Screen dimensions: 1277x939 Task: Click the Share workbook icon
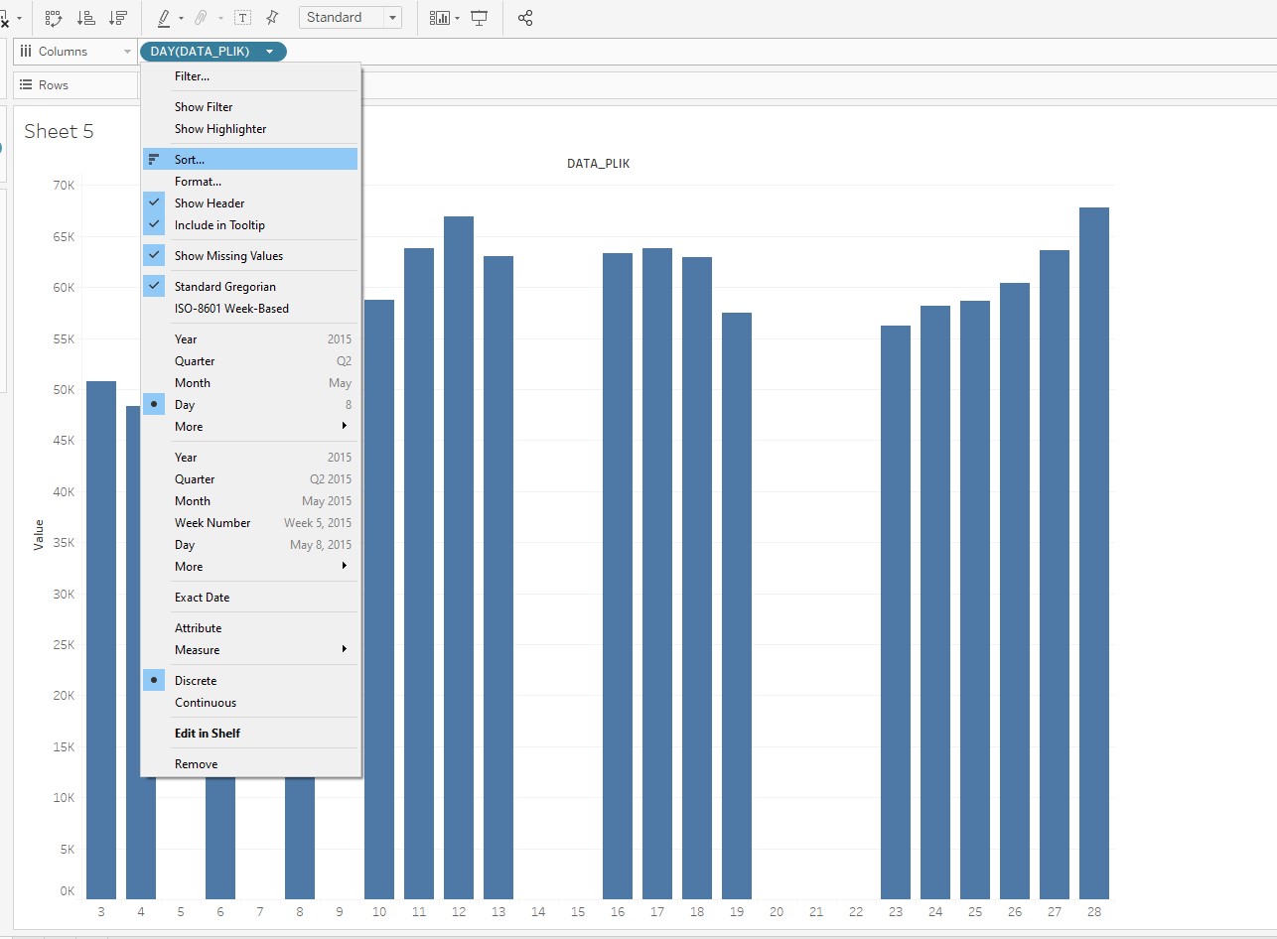(525, 18)
